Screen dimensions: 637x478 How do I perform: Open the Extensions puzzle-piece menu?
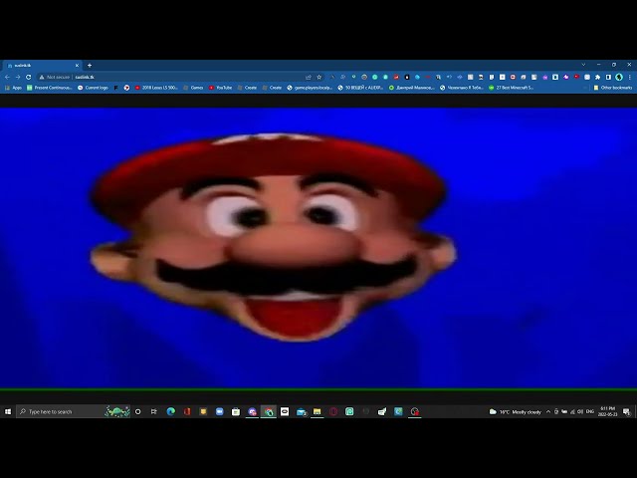tap(598, 77)
